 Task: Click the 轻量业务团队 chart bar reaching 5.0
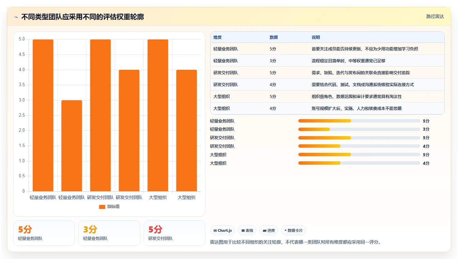point(43,115)
